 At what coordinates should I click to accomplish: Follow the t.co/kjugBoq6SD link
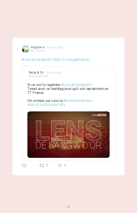click(72, 60)
